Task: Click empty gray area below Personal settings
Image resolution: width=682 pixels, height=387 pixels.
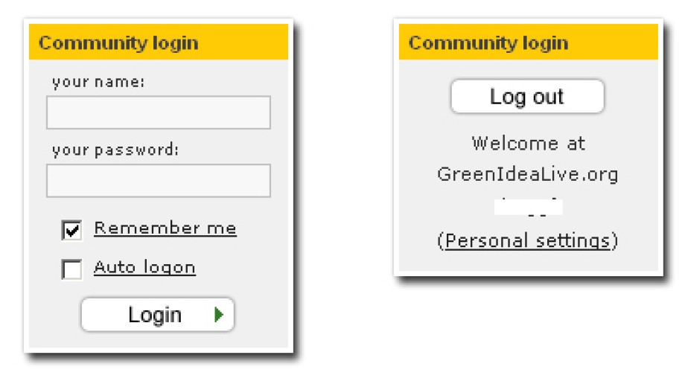Action: pyautogui.click(x=528, y=262)
